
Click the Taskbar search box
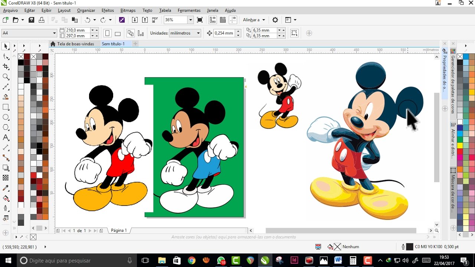(77, 260)
